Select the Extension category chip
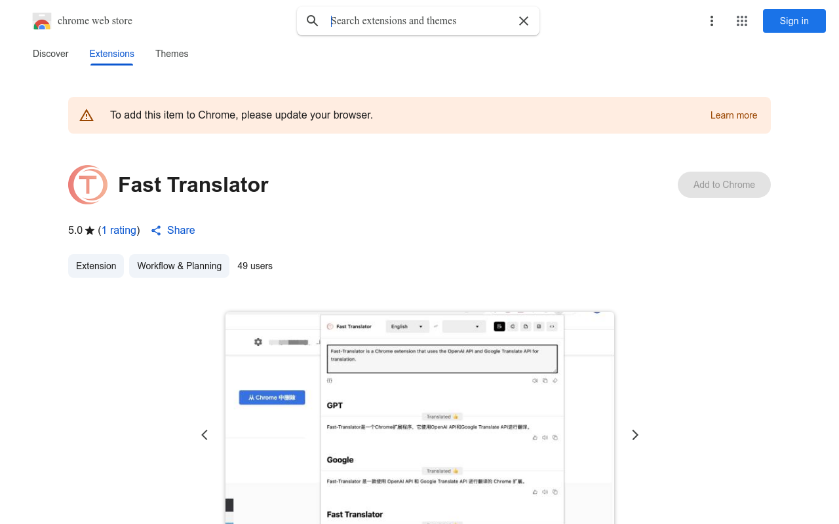Viewport: 839px width, 524px height. pyautogui.click(x=96, y=266)
